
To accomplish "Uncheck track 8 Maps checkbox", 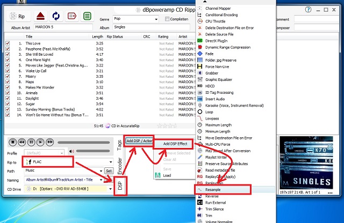I will tap(8, 81).
